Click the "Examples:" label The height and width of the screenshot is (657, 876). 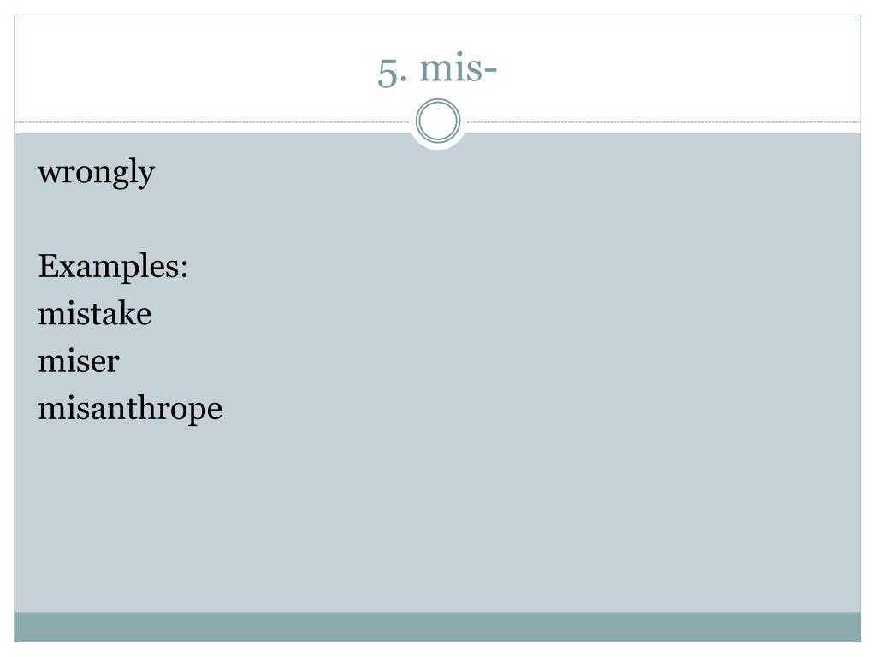coord(113,266)
